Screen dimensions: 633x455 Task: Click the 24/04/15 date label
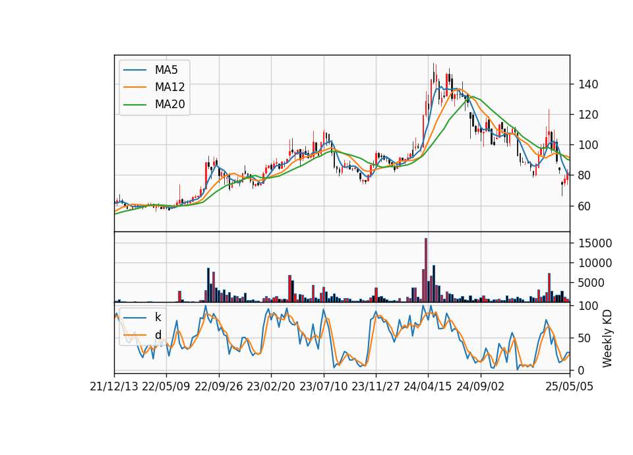428,386
